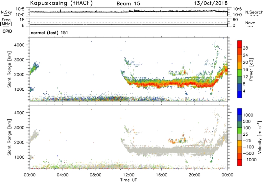This screenshot has width=263, height=182.
Task: Select the Beam 15 label
Action: 128,4
